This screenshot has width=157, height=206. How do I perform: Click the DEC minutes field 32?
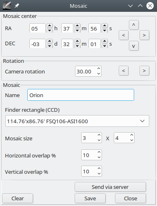tap(67, 44)
